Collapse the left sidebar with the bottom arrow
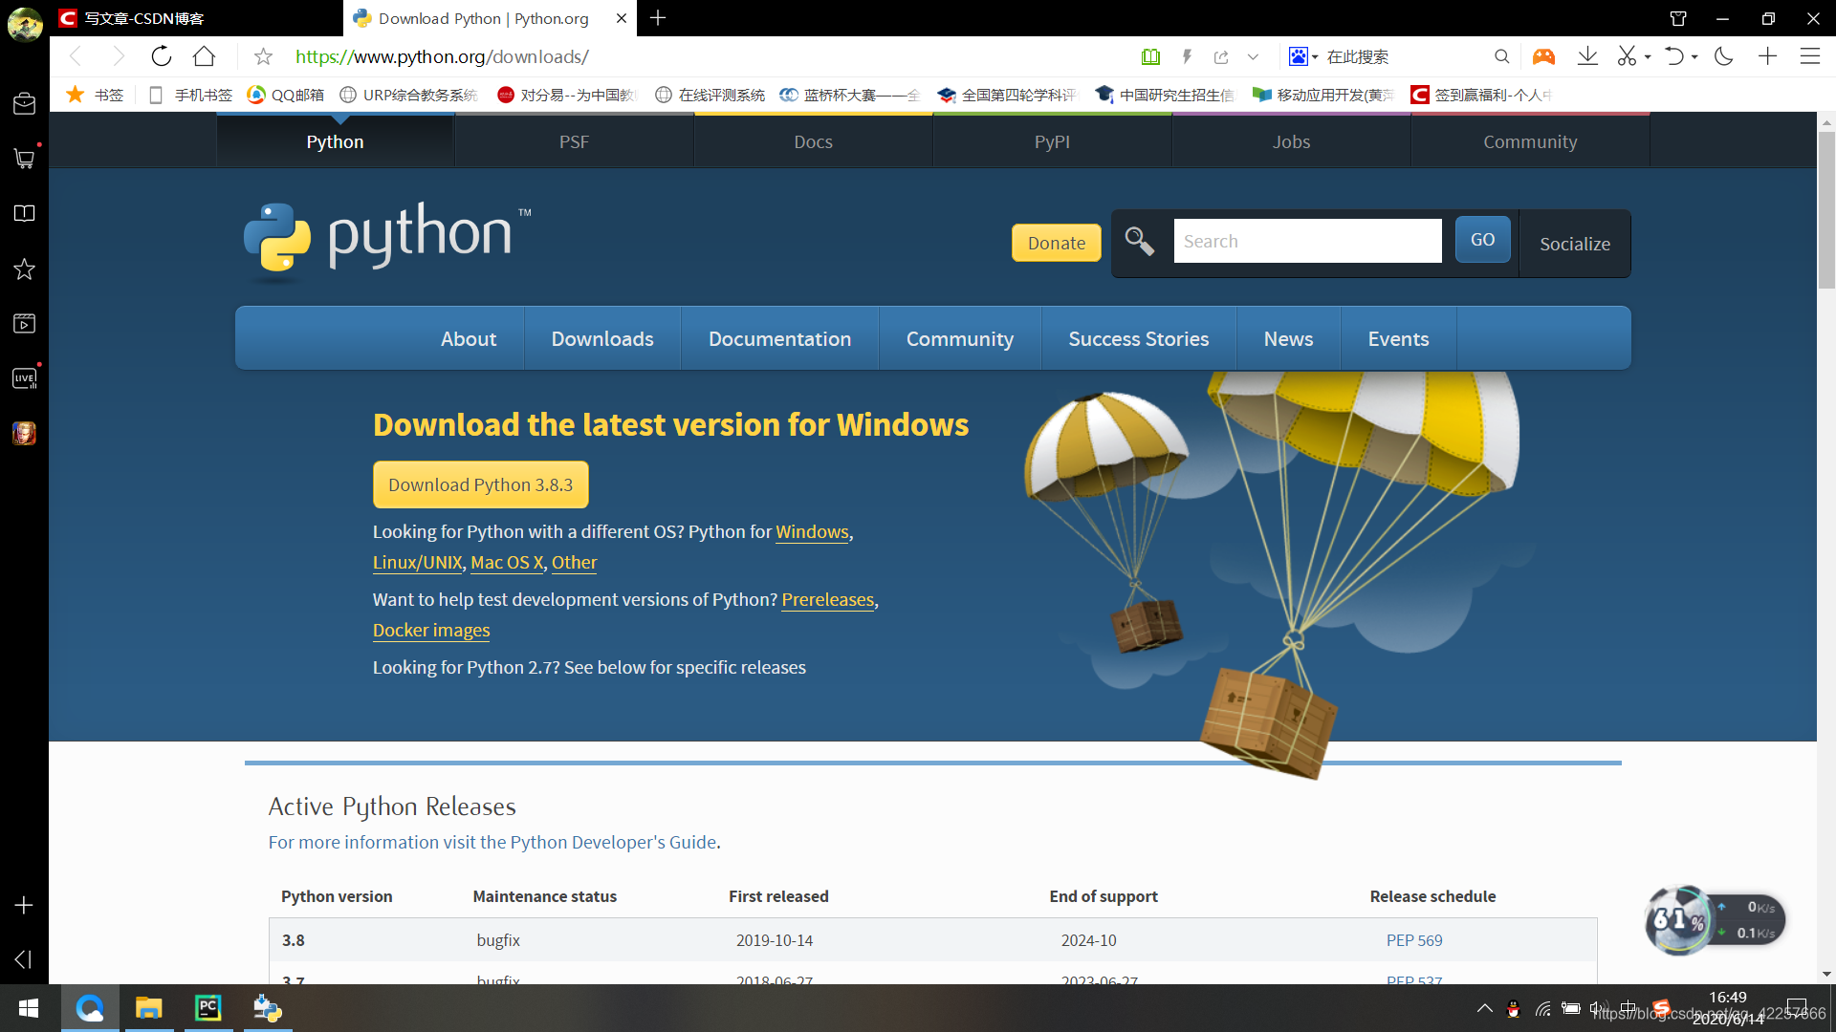This screenshot has height=1032, width=1836. [x=24, y=958]
